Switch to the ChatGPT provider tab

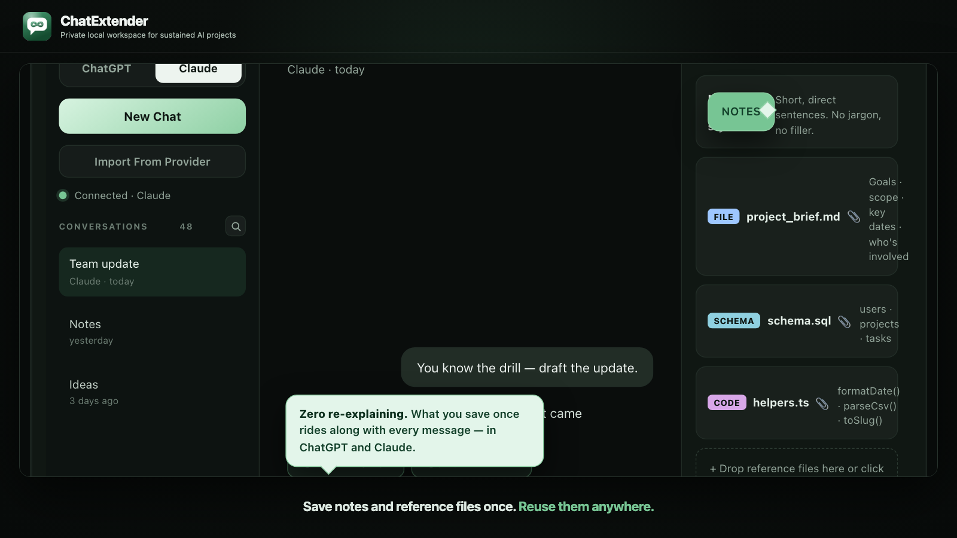(x=106, y=69)
